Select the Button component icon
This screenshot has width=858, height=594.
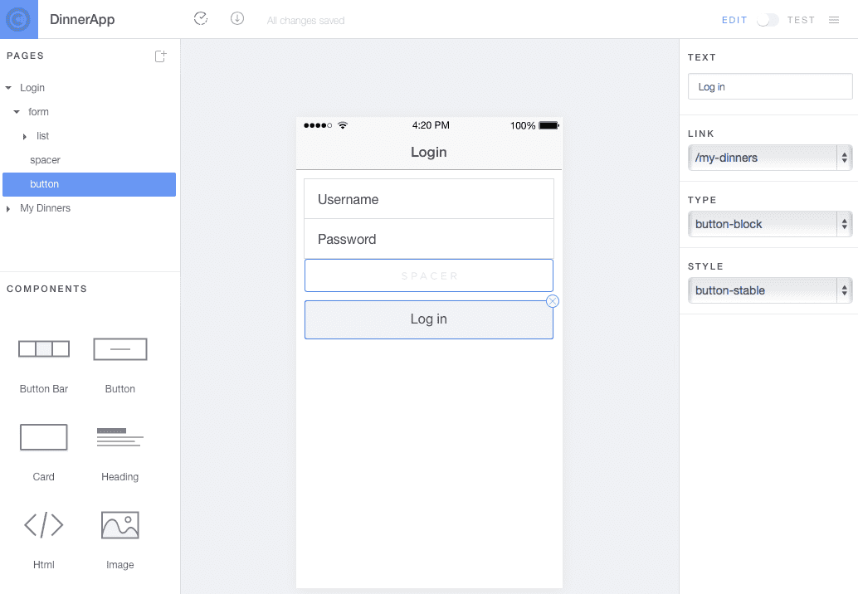point(120,349)
